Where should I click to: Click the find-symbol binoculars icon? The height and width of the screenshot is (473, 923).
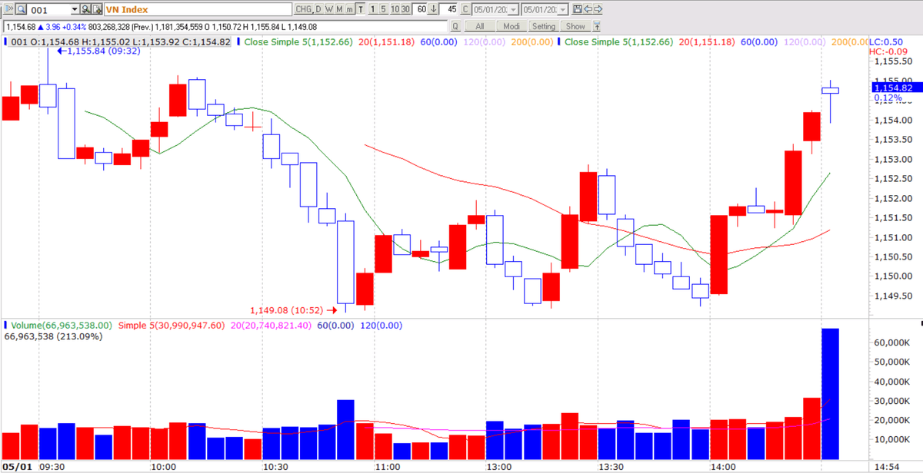(86, 9)
